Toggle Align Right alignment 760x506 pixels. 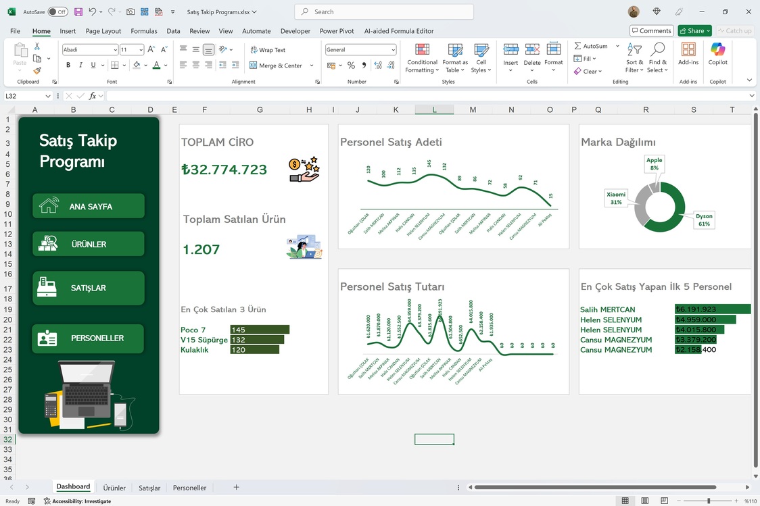coord(208,65)
